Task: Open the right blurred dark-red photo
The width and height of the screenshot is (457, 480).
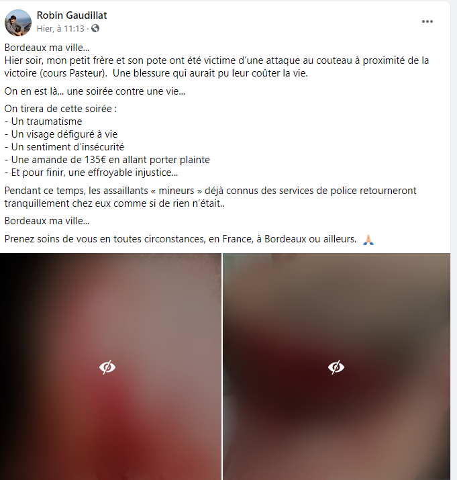Action: pyautogui.click(x=336, y=367)
